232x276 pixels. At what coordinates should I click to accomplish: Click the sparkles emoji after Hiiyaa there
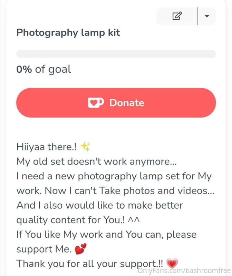[x=86, y=147]
